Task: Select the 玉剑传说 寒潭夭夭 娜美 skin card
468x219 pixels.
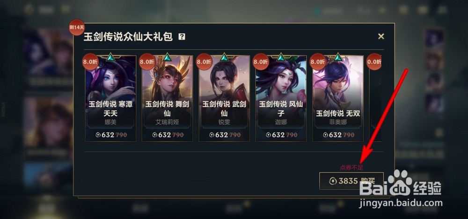Action: [110, 98]
